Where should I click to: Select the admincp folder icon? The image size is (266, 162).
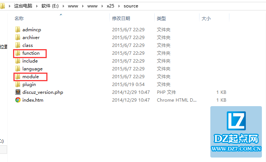(18, 29)
